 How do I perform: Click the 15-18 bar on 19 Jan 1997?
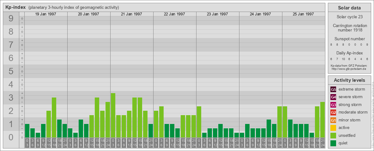coord(54,117)
